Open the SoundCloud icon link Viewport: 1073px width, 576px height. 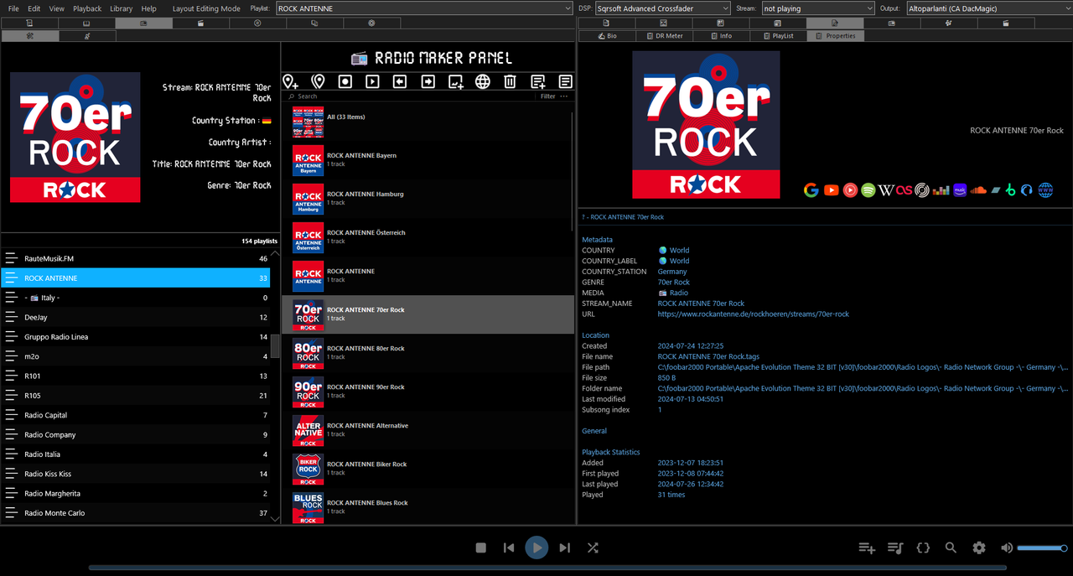click(977, 190)
